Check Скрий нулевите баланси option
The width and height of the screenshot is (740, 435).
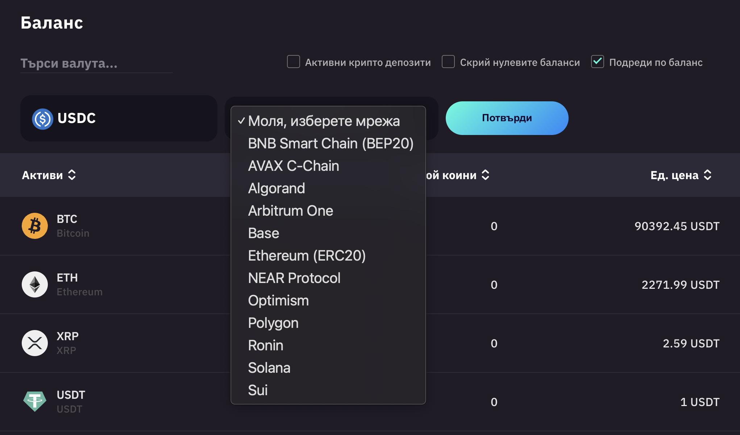pyautogui.click(x=448, y=62)
